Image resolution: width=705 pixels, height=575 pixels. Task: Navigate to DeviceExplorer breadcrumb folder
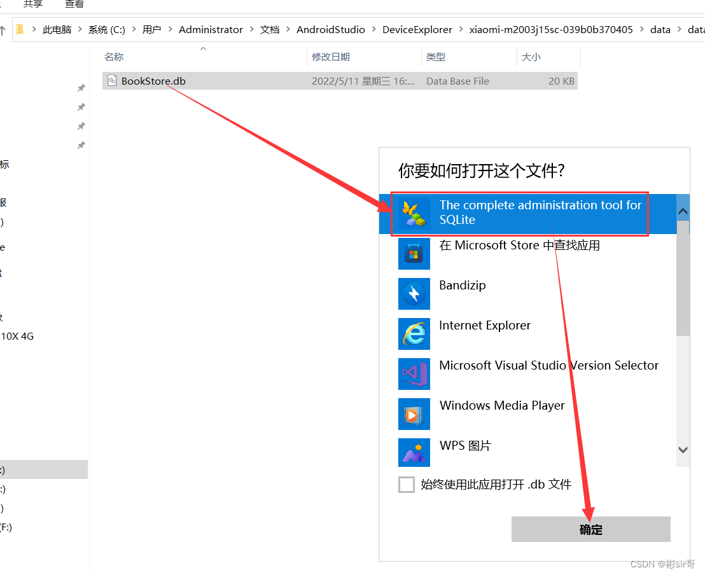417,30
